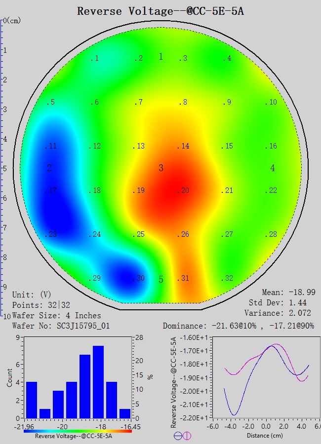Select the large region label 4 on wafer right
This screenshot has width=321, height=444.
(273, 169)
